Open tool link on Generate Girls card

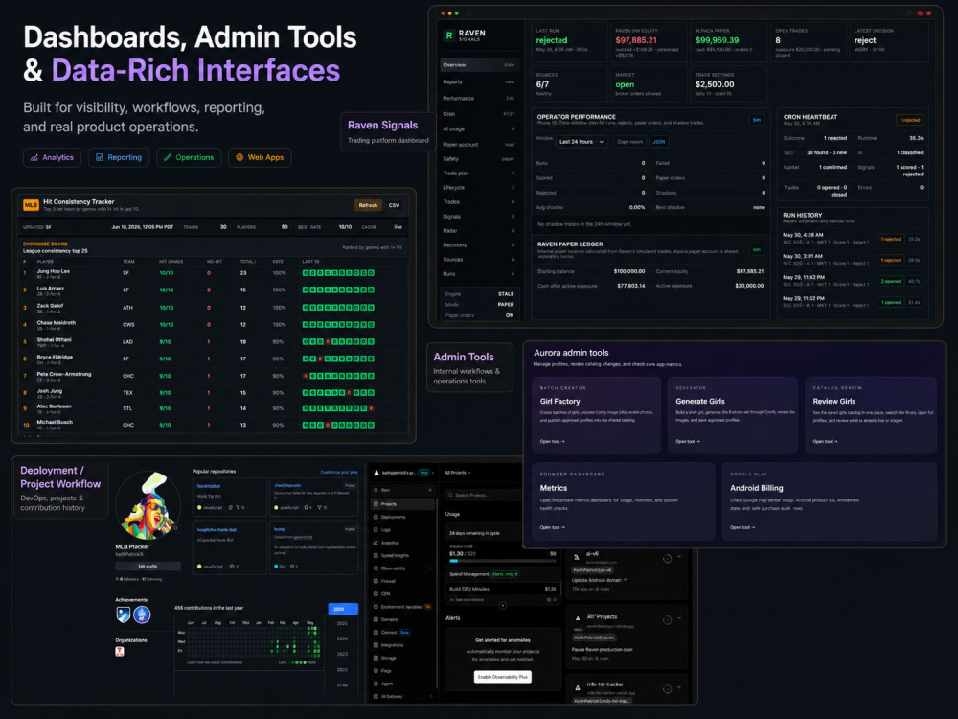tap(688, 441)
